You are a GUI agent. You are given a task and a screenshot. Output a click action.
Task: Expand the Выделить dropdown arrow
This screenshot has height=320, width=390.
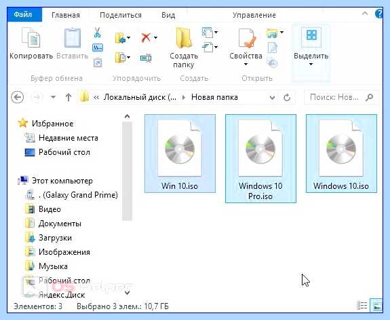[x=311, y=65]
